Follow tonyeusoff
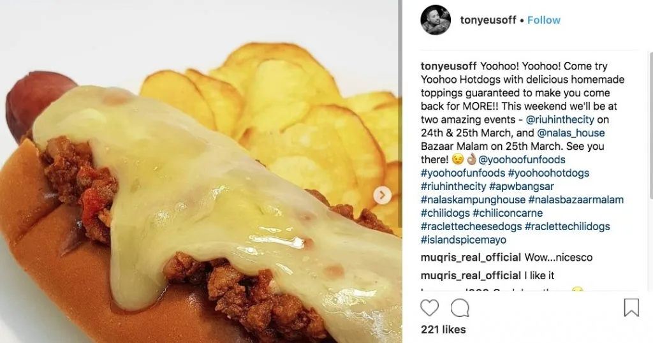 click(x=544, y=20)
